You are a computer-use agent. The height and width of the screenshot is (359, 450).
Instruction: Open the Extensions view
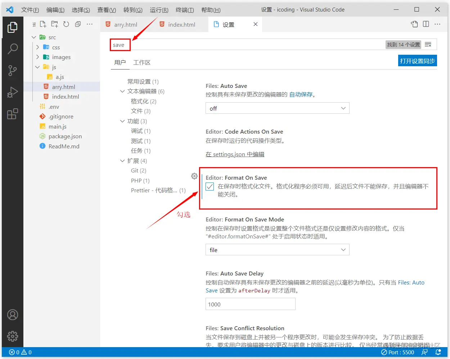[13, 114]
